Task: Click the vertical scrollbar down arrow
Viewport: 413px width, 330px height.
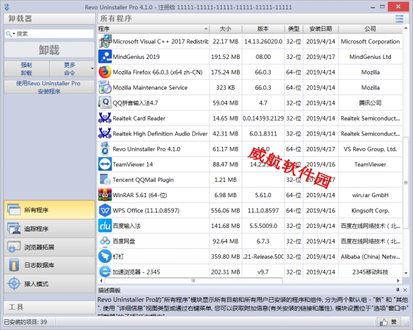Action: 406,273
